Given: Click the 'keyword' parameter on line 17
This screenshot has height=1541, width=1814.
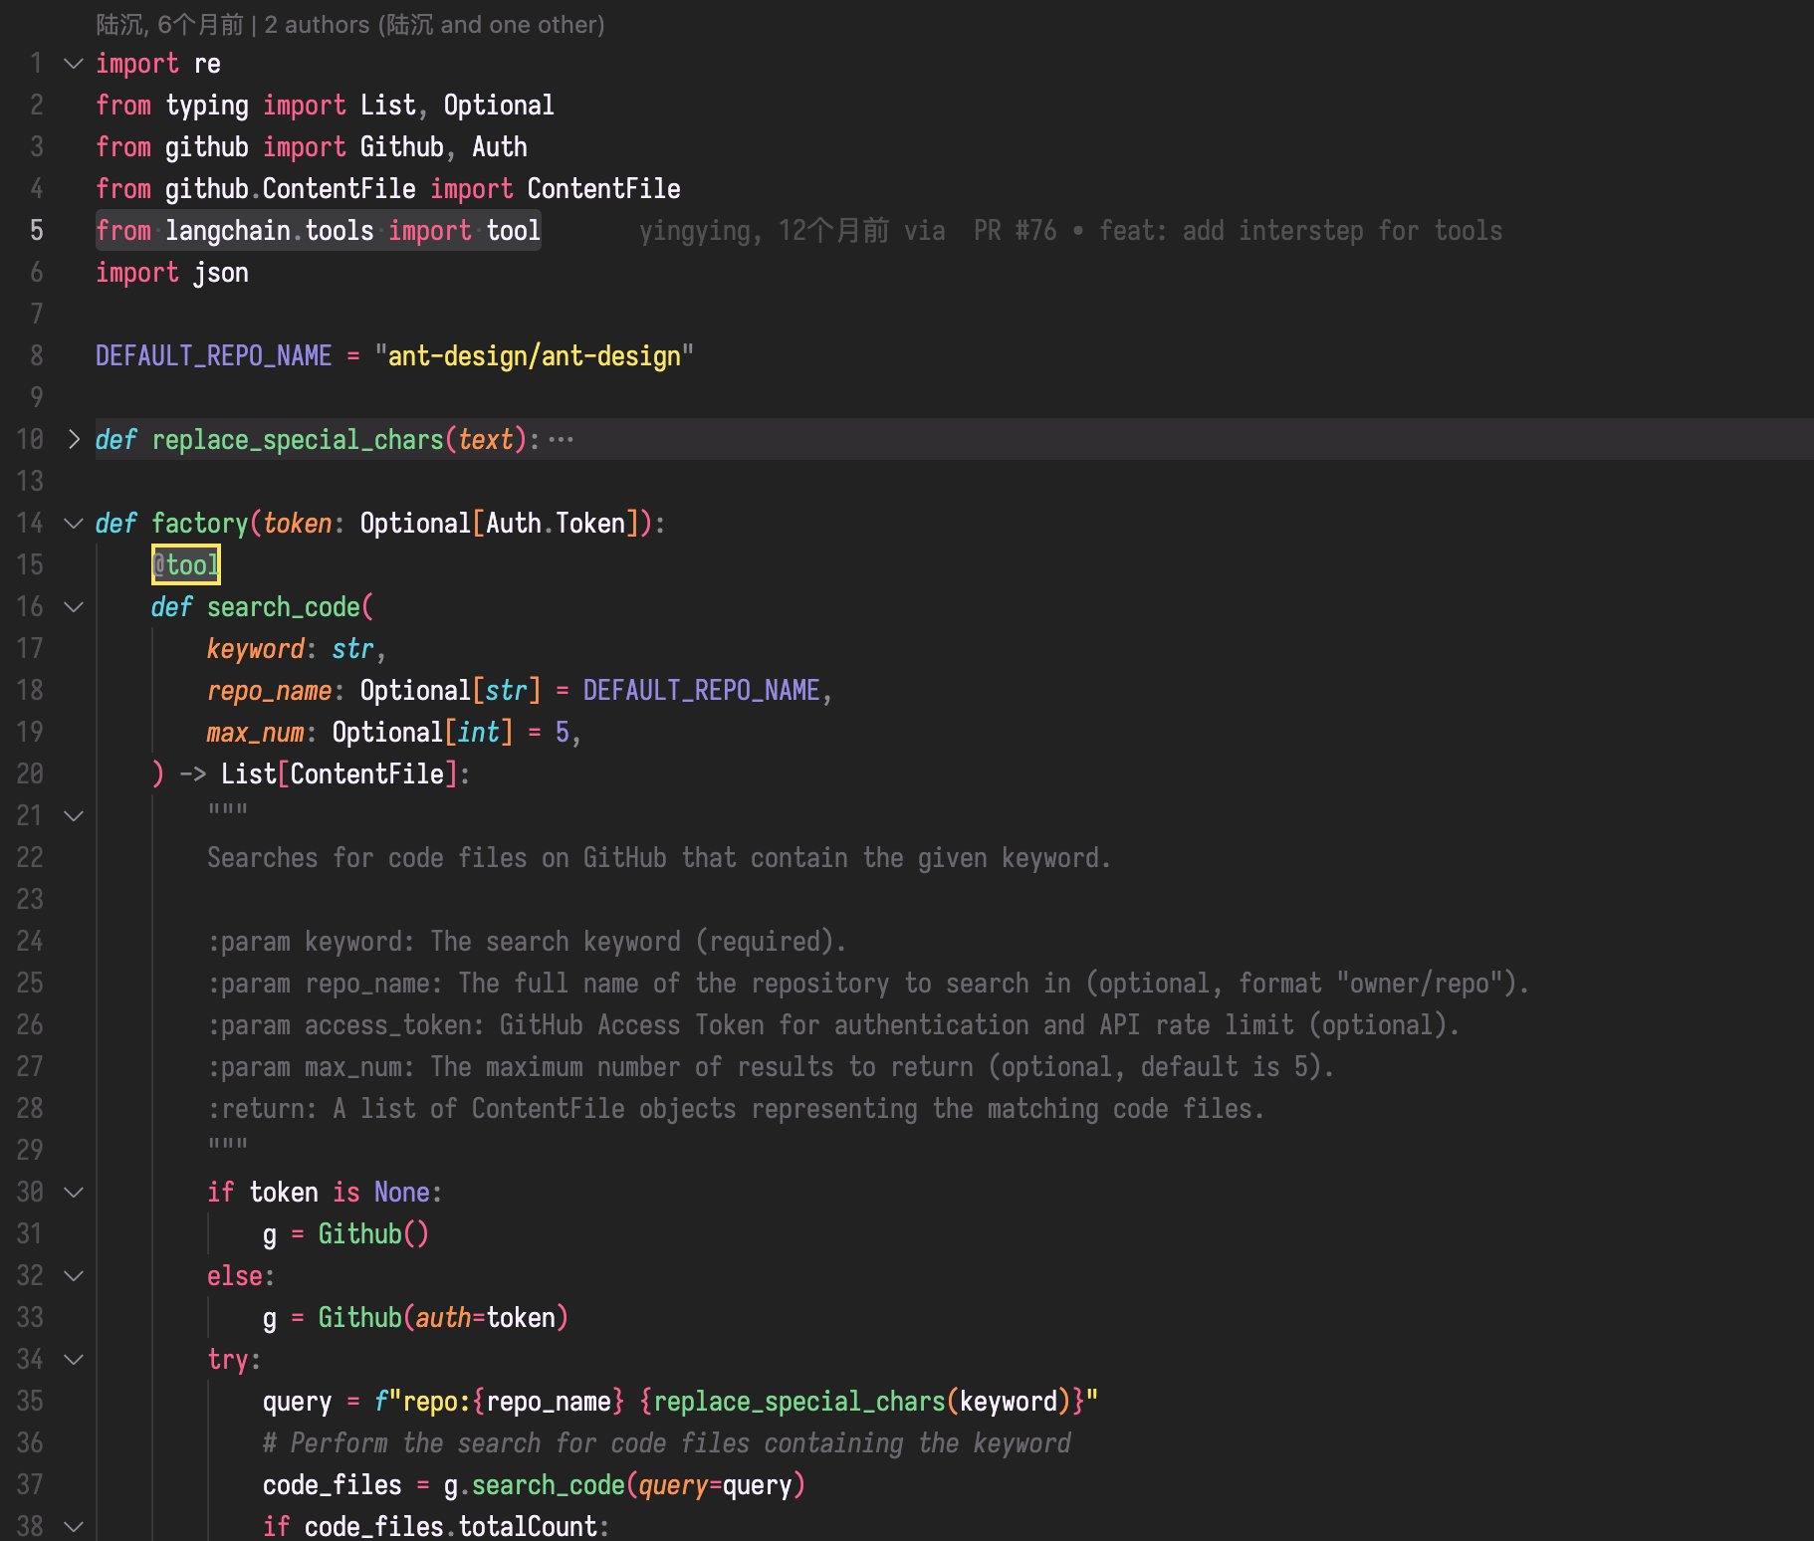Looking at the screenshot, I should 256,649.
